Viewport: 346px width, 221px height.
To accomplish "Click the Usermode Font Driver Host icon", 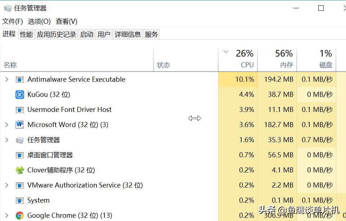I will (x=19, y=110).
